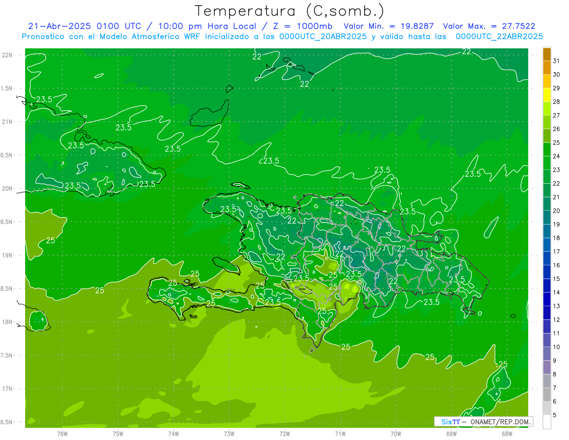This screenshot has width=569, height=440.
Task: Click the '73W' longitude axis label
Action: 229,433
